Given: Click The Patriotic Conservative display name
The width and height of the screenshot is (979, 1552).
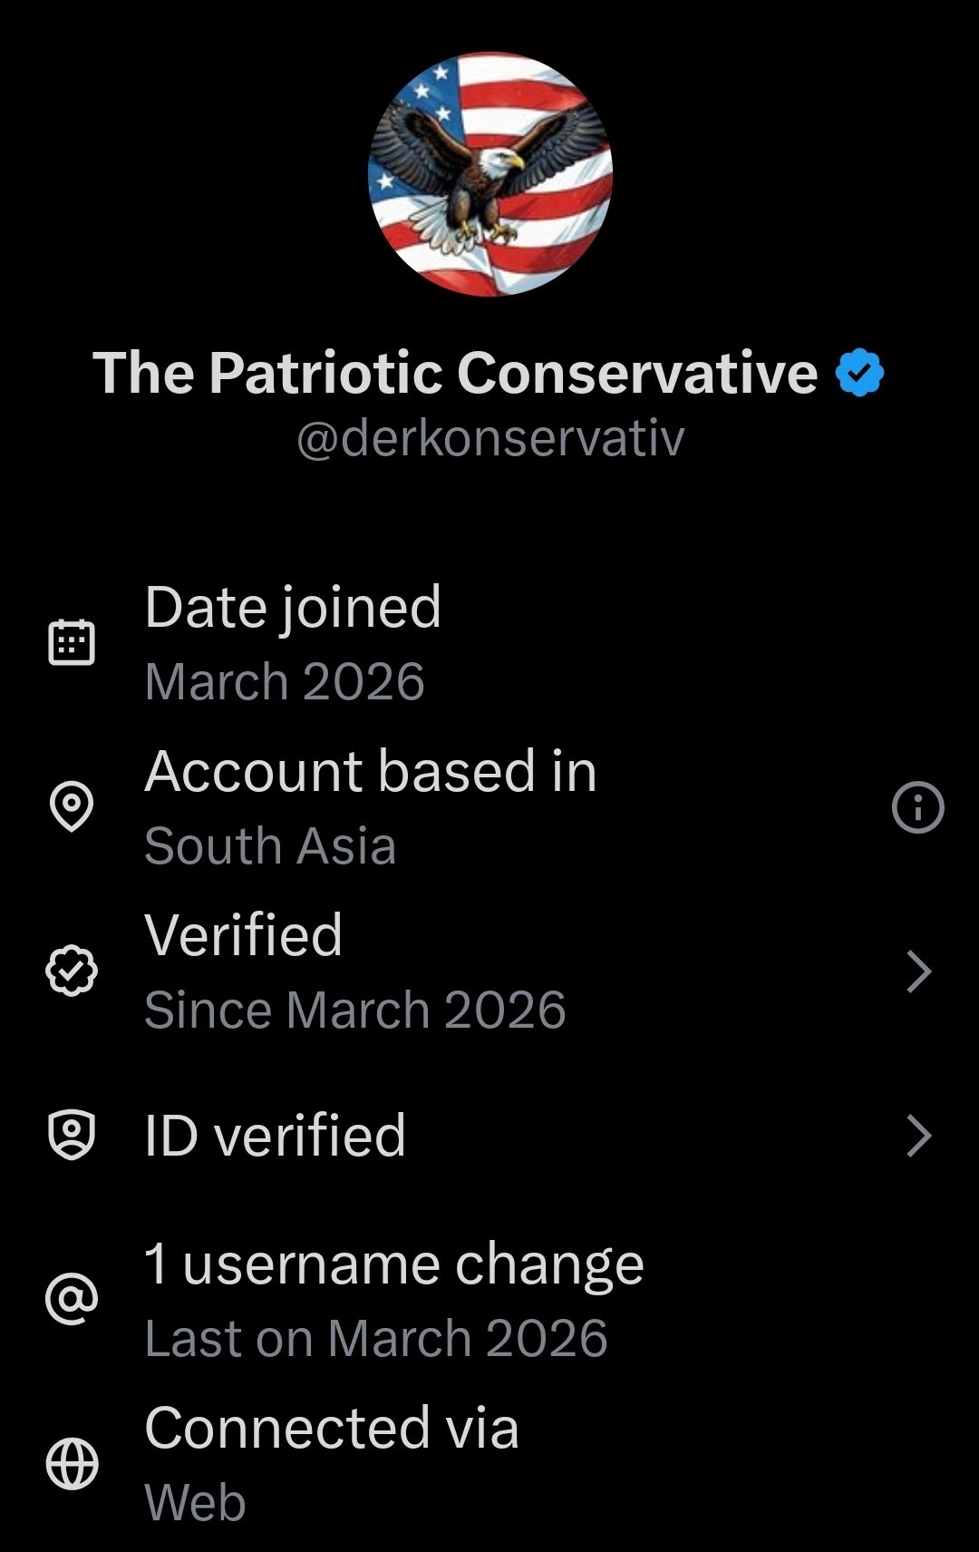Looking at the screenshot, I should pyautogui.click(x=455, y=373).
